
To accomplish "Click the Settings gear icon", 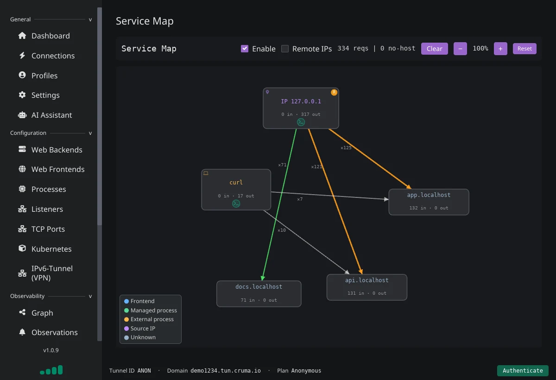I will [22, 95].
